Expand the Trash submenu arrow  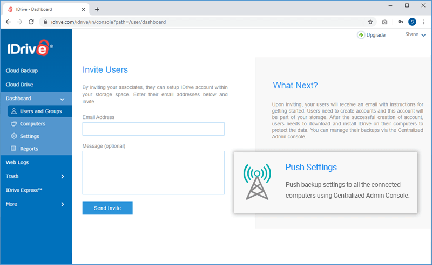(63, 176)
